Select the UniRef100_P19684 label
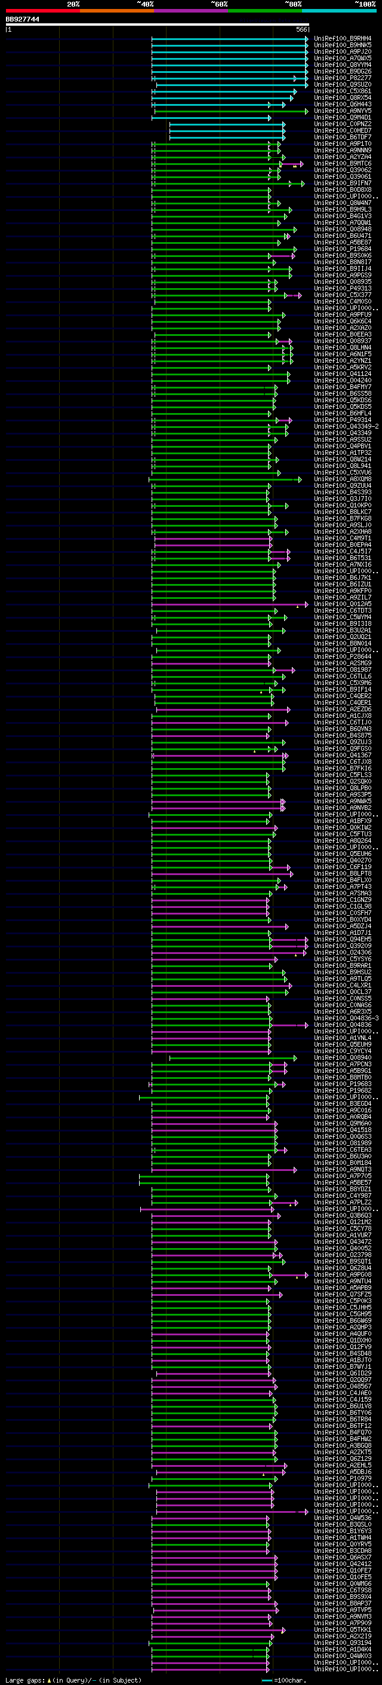Image resolution: width=382 pixels, height=1685 pixels. [343, 249]
